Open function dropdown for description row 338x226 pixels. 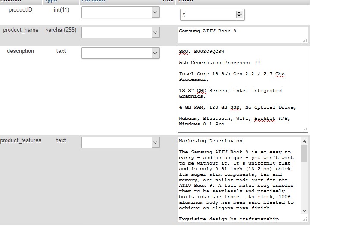point(120,53)
